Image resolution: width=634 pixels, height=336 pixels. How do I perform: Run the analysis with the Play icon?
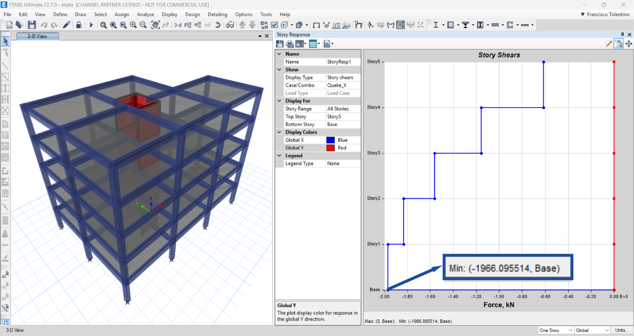(92, 25)
